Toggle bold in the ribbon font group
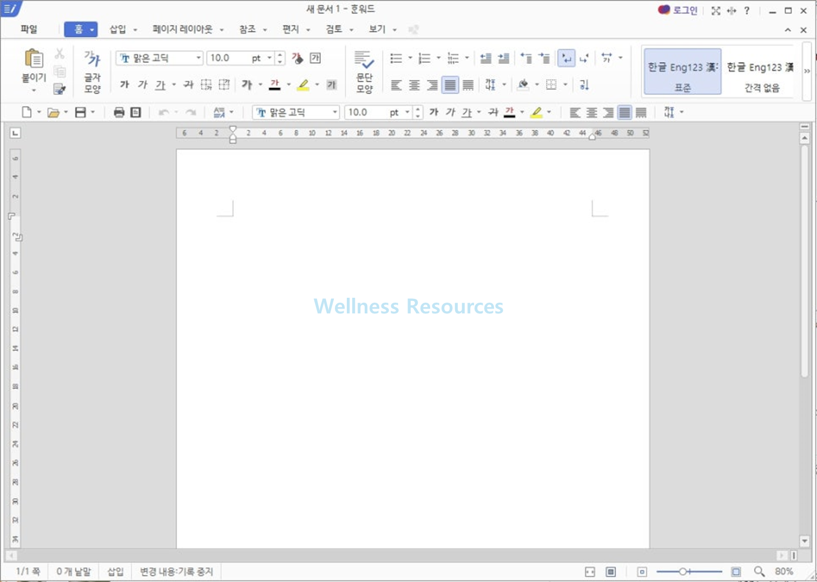 point(124,84)
